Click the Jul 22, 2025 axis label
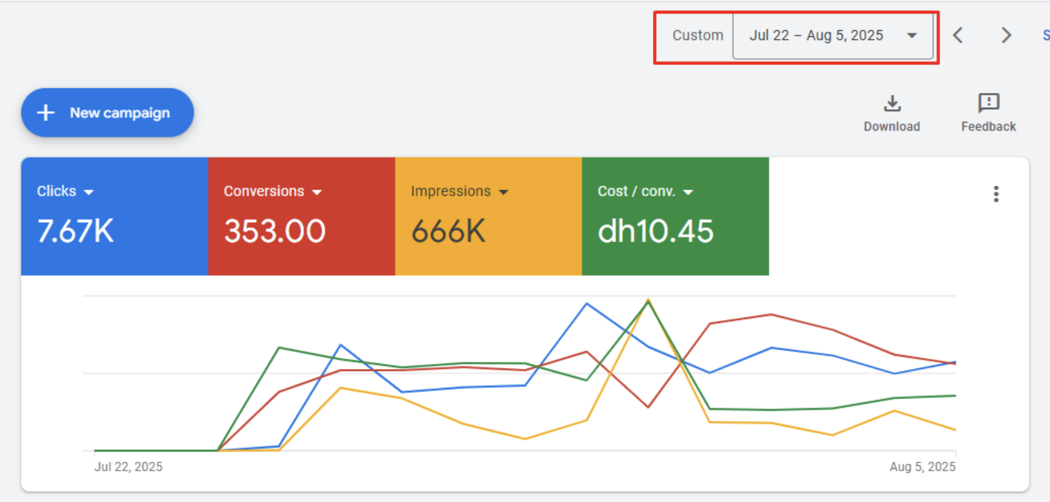Screen dimensions: 1050x502 point(129,467)
